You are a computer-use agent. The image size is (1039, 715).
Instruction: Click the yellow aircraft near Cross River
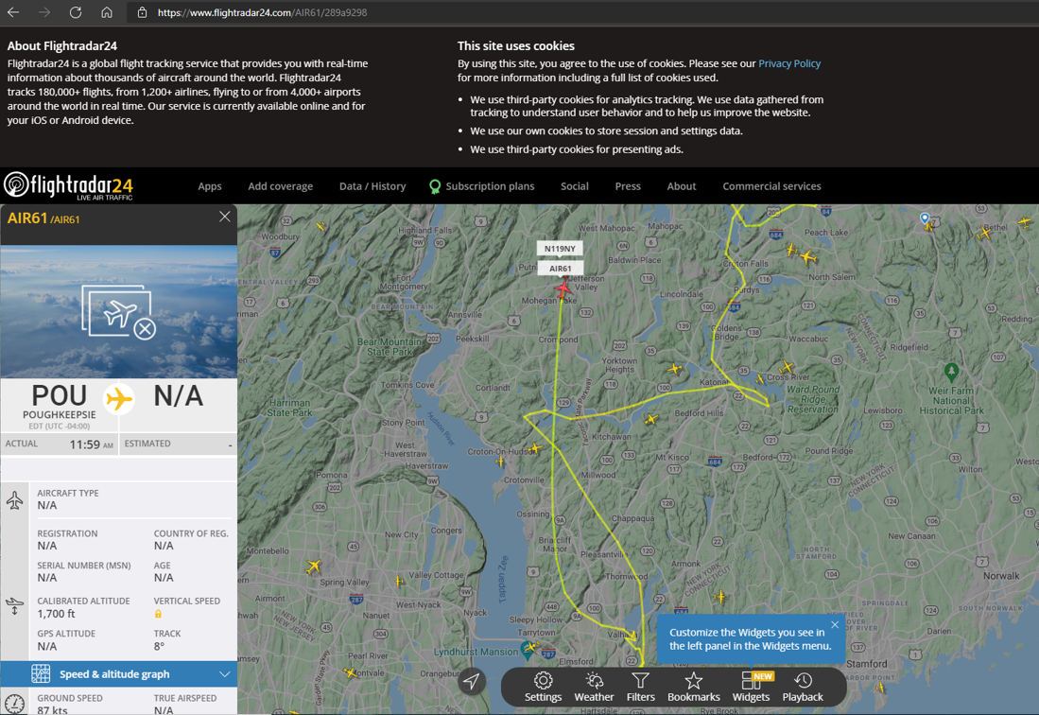tap(787, 366)
